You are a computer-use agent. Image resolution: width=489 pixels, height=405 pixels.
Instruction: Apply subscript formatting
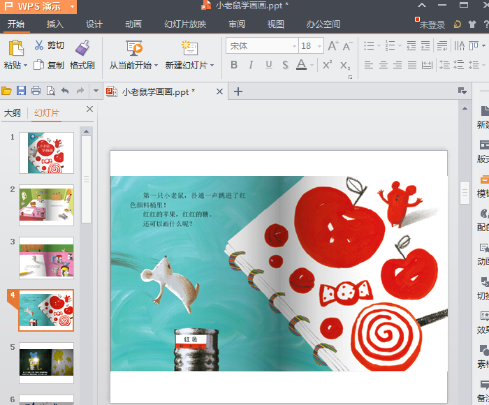click(x=345, y=66)
